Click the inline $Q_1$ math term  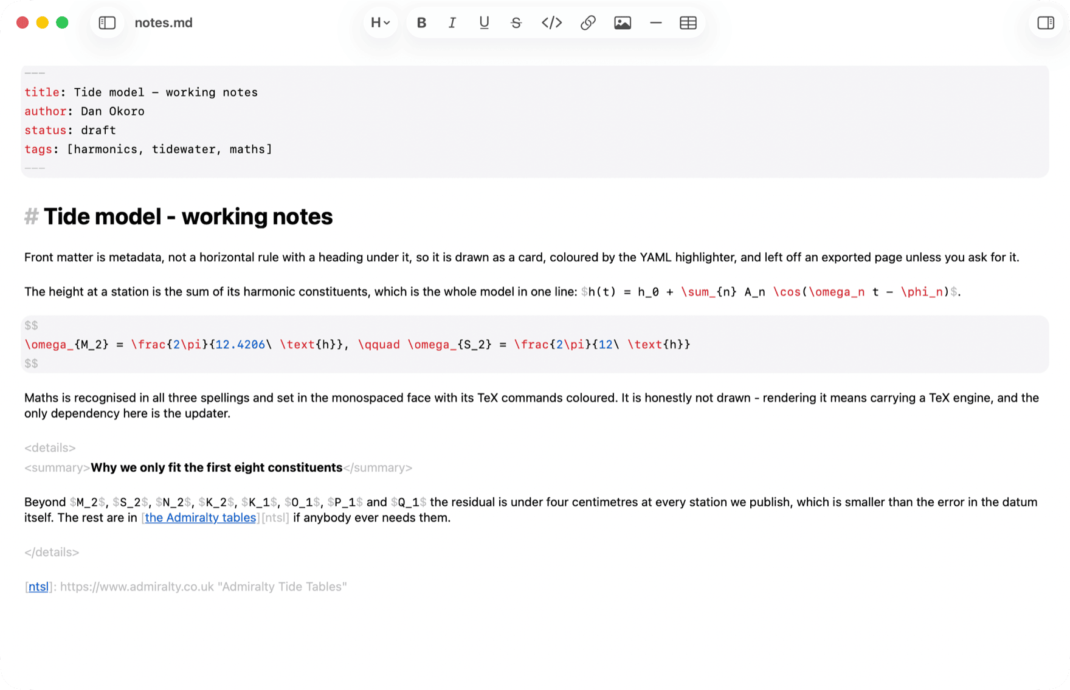point(409,502)
